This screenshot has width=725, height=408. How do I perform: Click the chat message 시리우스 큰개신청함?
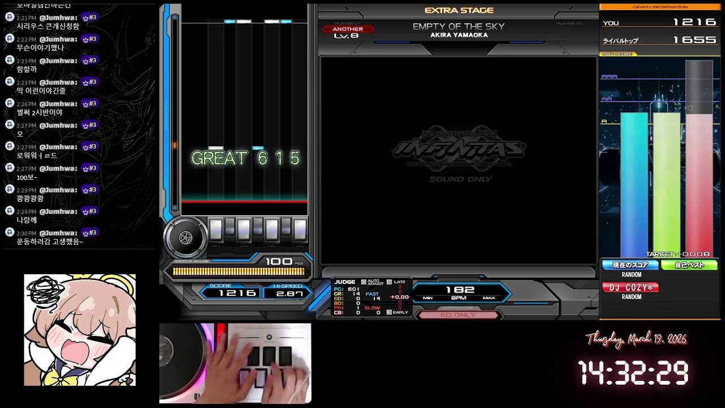[x=48, y=26]
